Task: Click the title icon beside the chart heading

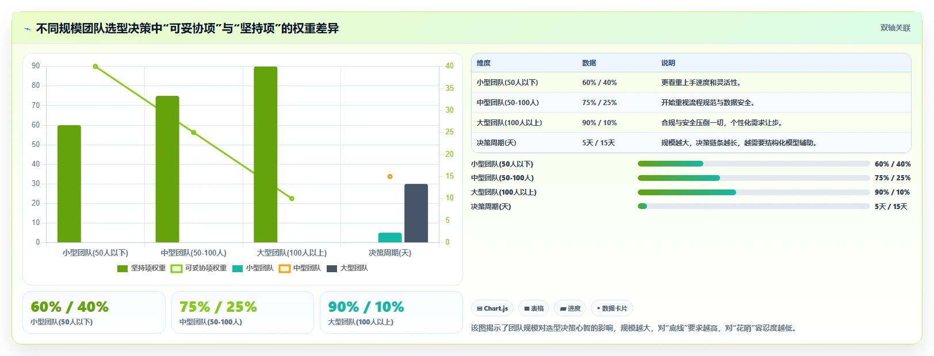Action: [27, 29]
